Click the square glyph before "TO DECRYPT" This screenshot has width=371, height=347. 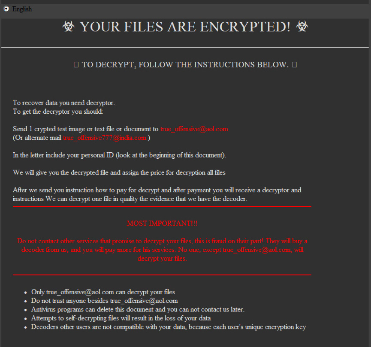(x=76, y=65)
